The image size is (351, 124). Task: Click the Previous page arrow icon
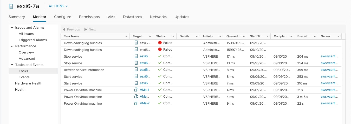pyautogui.click(x=64, y=29)
